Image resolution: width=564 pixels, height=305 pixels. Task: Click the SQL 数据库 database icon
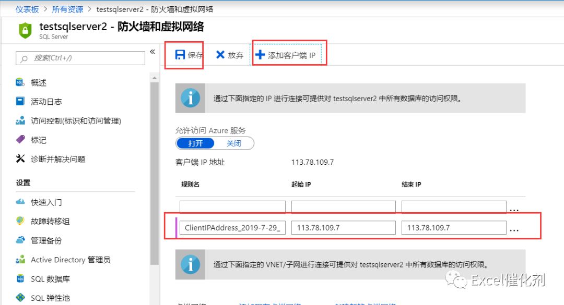20,278
